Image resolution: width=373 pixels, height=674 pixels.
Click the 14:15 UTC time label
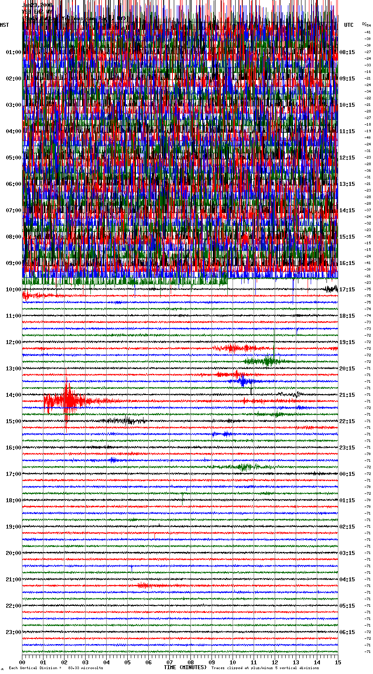347,210
